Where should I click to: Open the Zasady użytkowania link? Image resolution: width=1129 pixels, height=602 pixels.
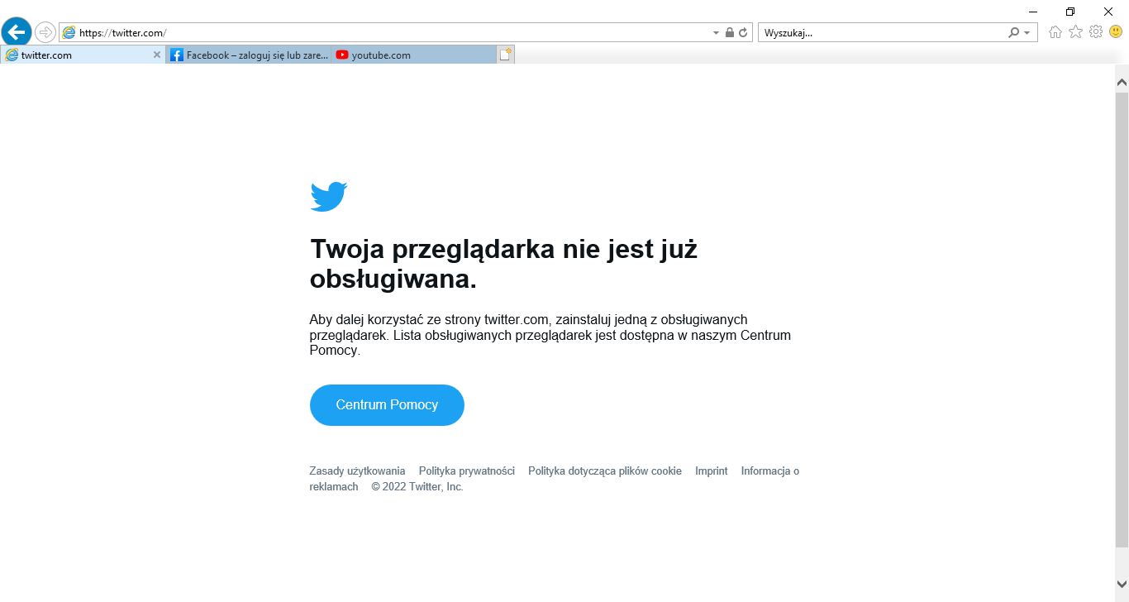tap(357, 471)
